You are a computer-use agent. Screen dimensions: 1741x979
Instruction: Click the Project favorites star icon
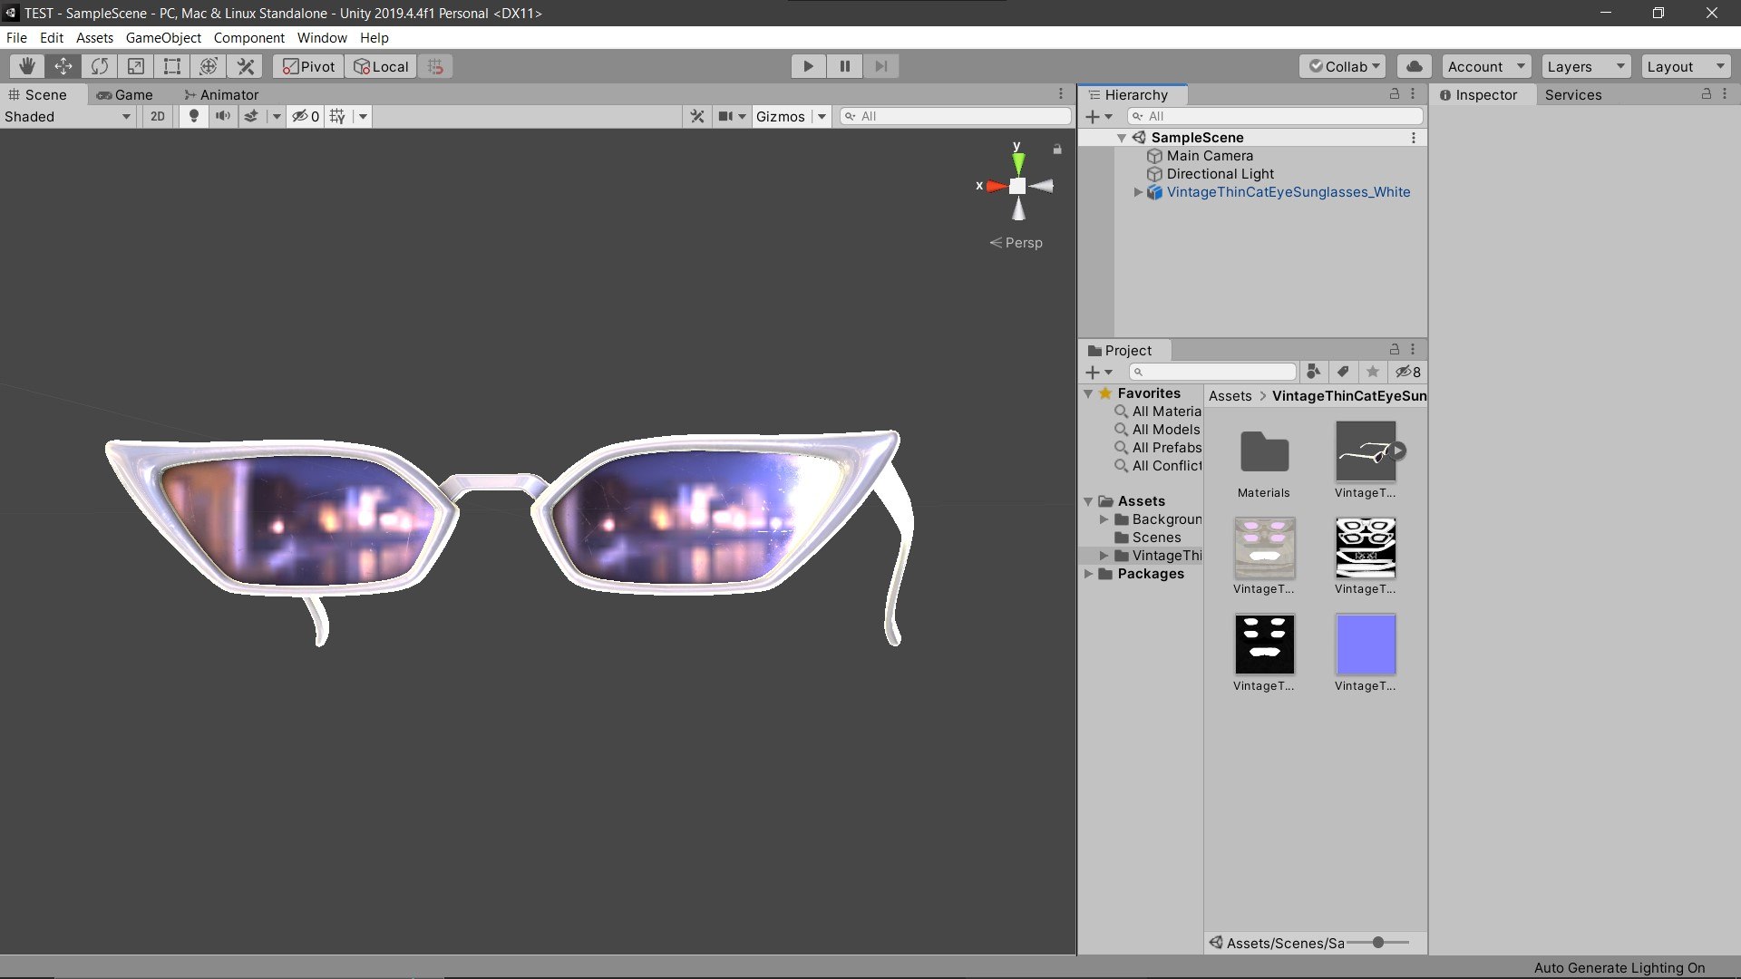1373,372
